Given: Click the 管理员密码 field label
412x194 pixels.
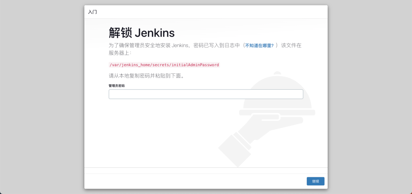Looking at the screenshot, I should pos(117,86).
